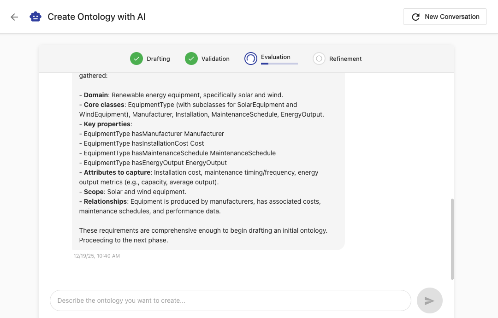Select the Validation step label
This screenshot has height=318, width=498.
click(215, 59)
